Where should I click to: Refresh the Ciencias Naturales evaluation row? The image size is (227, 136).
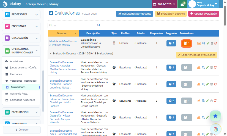215,67
